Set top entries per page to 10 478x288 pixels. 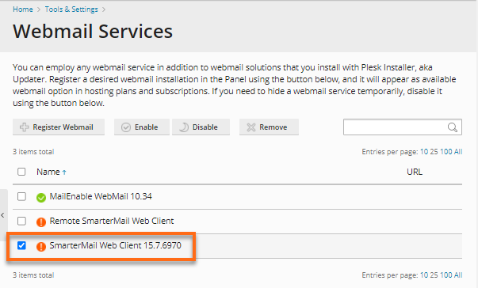pos(424,151)
